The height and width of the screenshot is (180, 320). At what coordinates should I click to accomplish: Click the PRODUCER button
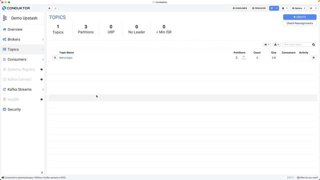click(259, 8)
